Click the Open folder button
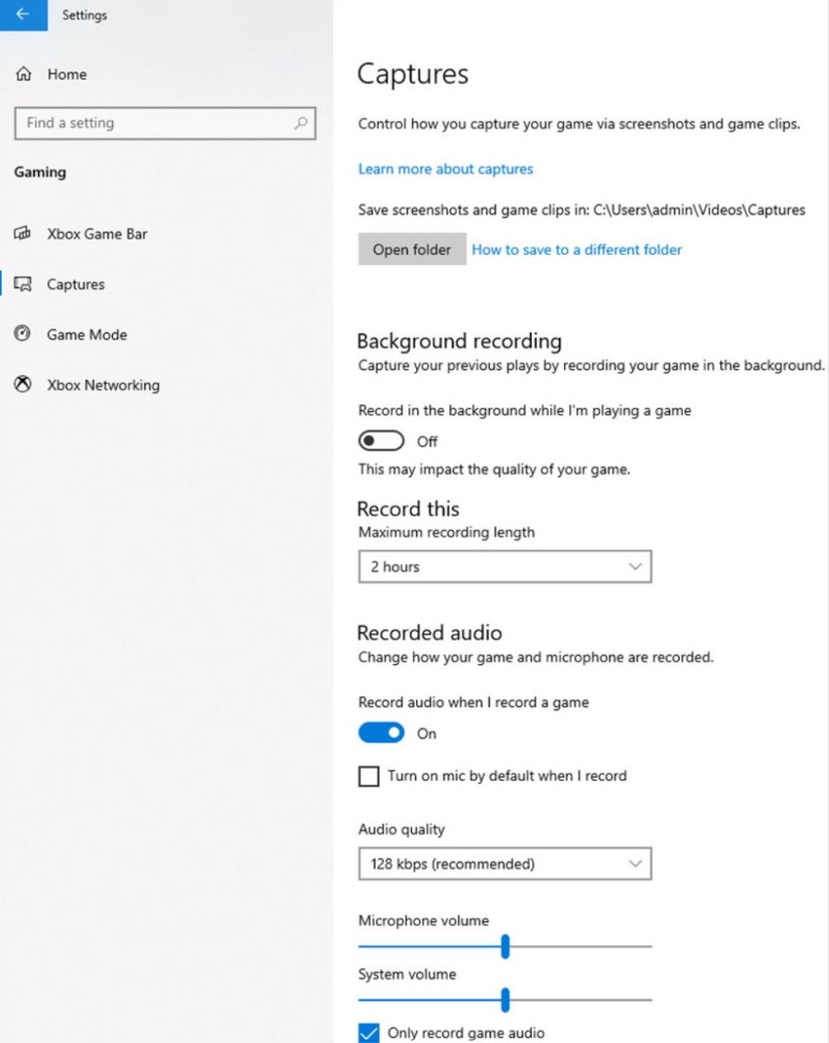This screenshot has height=1043, width=829. click(412, 249)
